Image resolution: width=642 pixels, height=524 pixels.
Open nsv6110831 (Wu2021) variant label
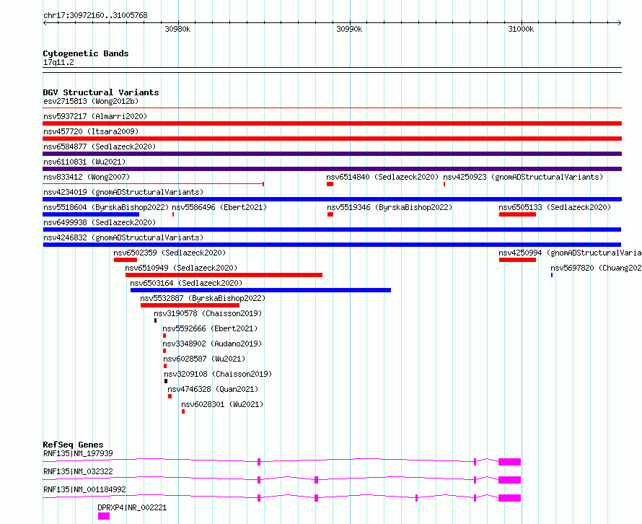[x=84, y=162]
